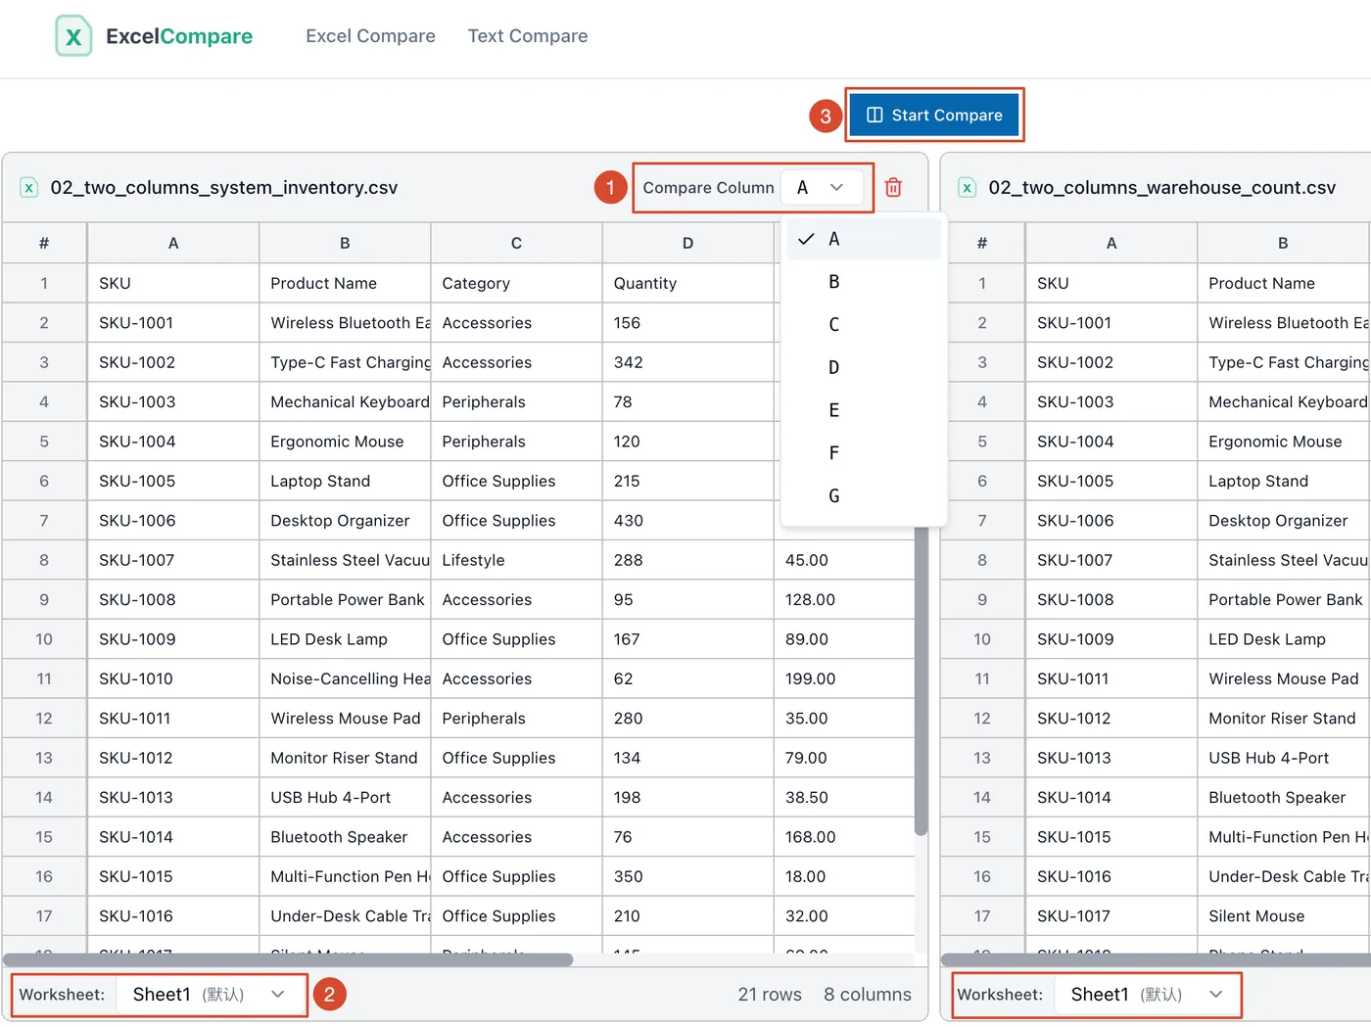The height and width of the screenshot is (1027, 1371).
Task: Click the file icon beside 02_two_columns_warehouse_count.csv
Action: 968,188
